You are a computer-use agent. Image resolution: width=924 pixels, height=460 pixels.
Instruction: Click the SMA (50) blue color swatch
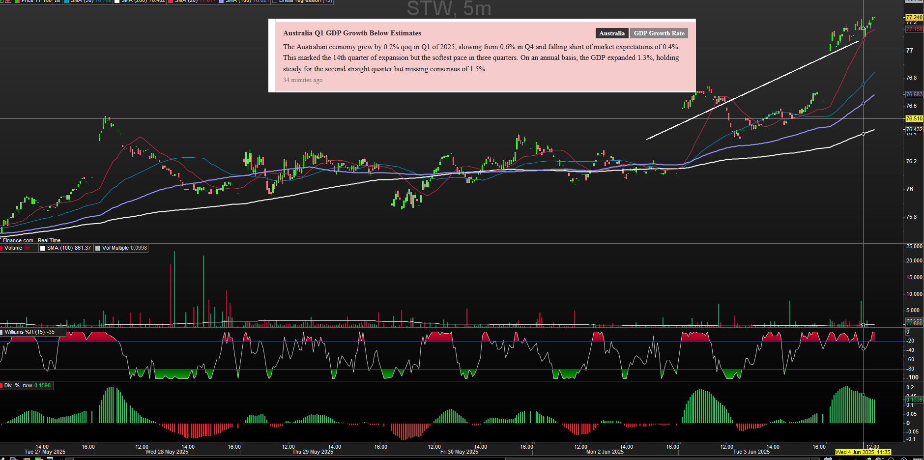click(66, 1)
